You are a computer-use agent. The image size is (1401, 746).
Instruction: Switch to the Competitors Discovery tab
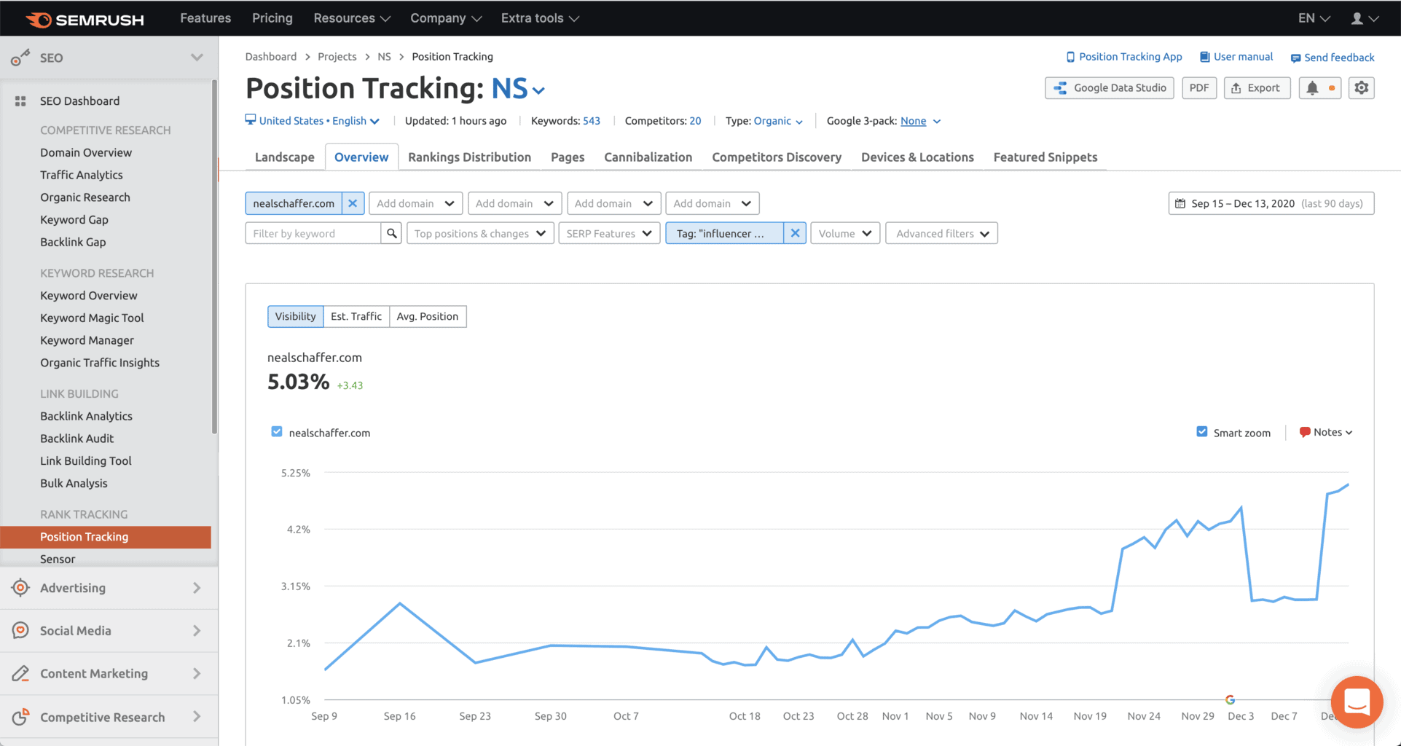click(x=777, y=157)
